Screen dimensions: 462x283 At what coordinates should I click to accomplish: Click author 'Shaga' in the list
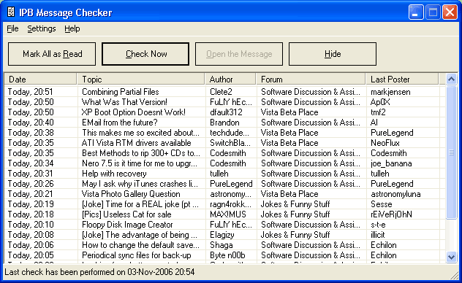[x=221, y=245]
